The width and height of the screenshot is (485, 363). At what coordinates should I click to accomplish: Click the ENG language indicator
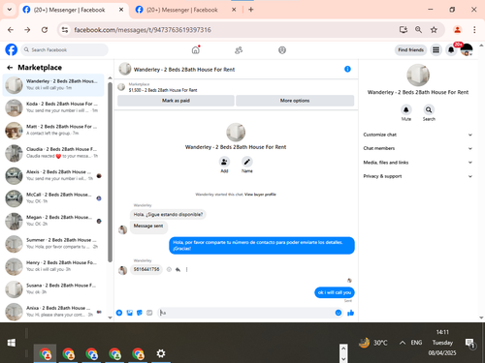coord(416,343)
